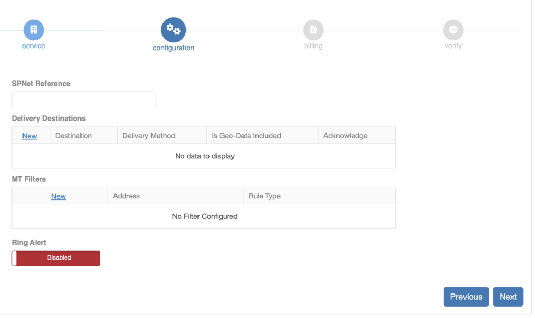Go to the service step label
The width and height of the screenshot is (535, 318).
(x=33, y=46)
